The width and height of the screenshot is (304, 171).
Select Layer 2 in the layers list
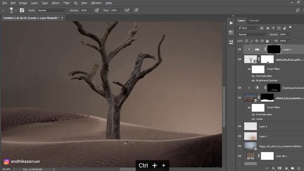pos(274,126)
